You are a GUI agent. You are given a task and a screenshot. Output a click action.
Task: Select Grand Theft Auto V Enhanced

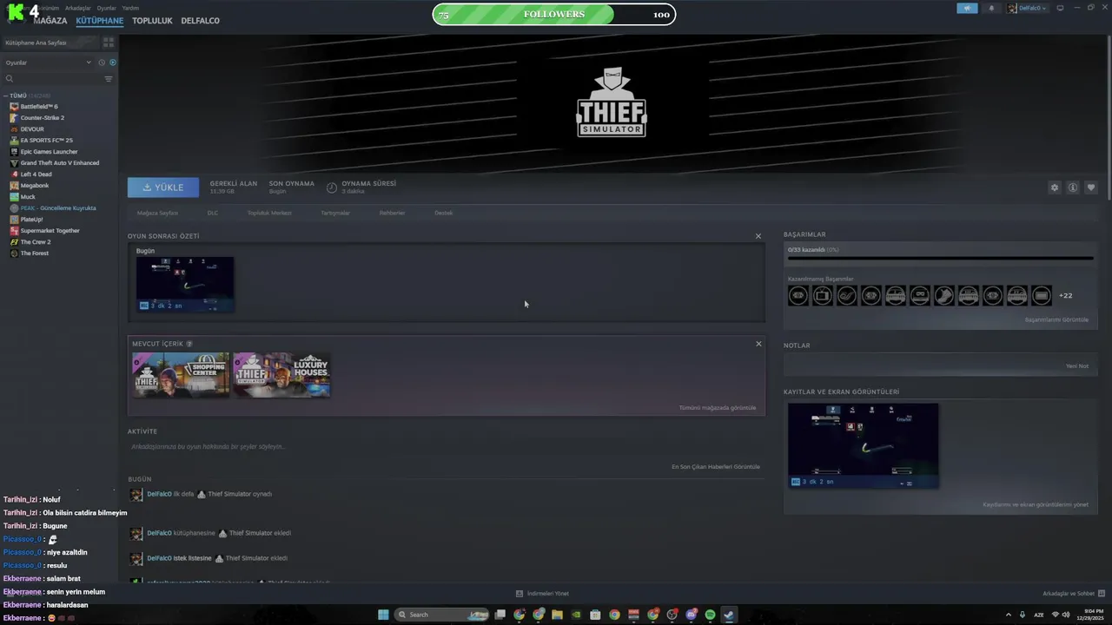click(59, 163)
